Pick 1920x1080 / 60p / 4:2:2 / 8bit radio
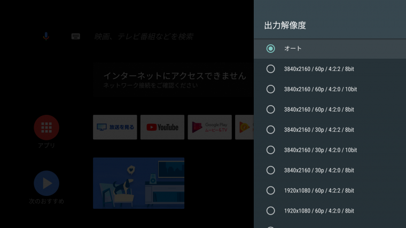Screen dimensions: 406x228 point(271,191)
